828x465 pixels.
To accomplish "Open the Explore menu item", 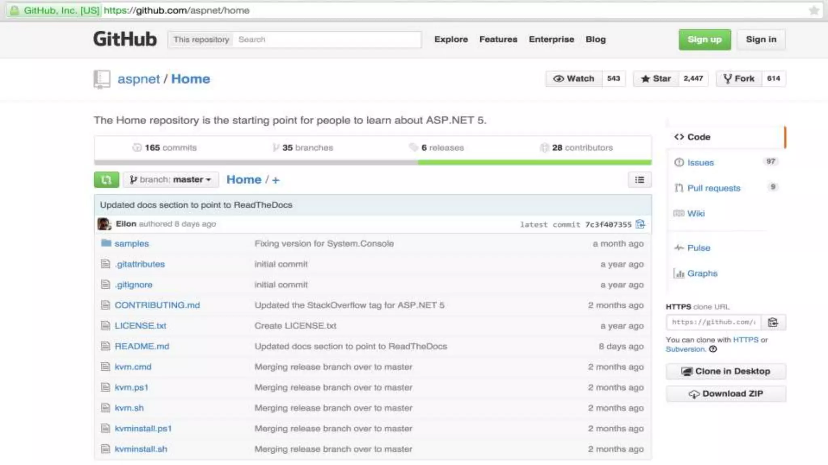I will (x=451, y=40).
